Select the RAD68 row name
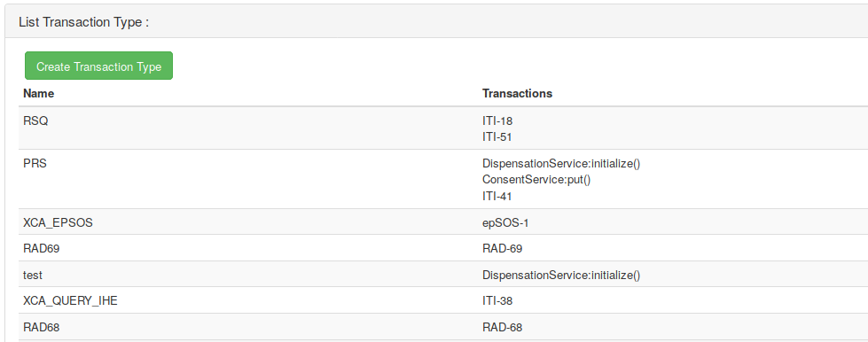 (x=42, y=328)
